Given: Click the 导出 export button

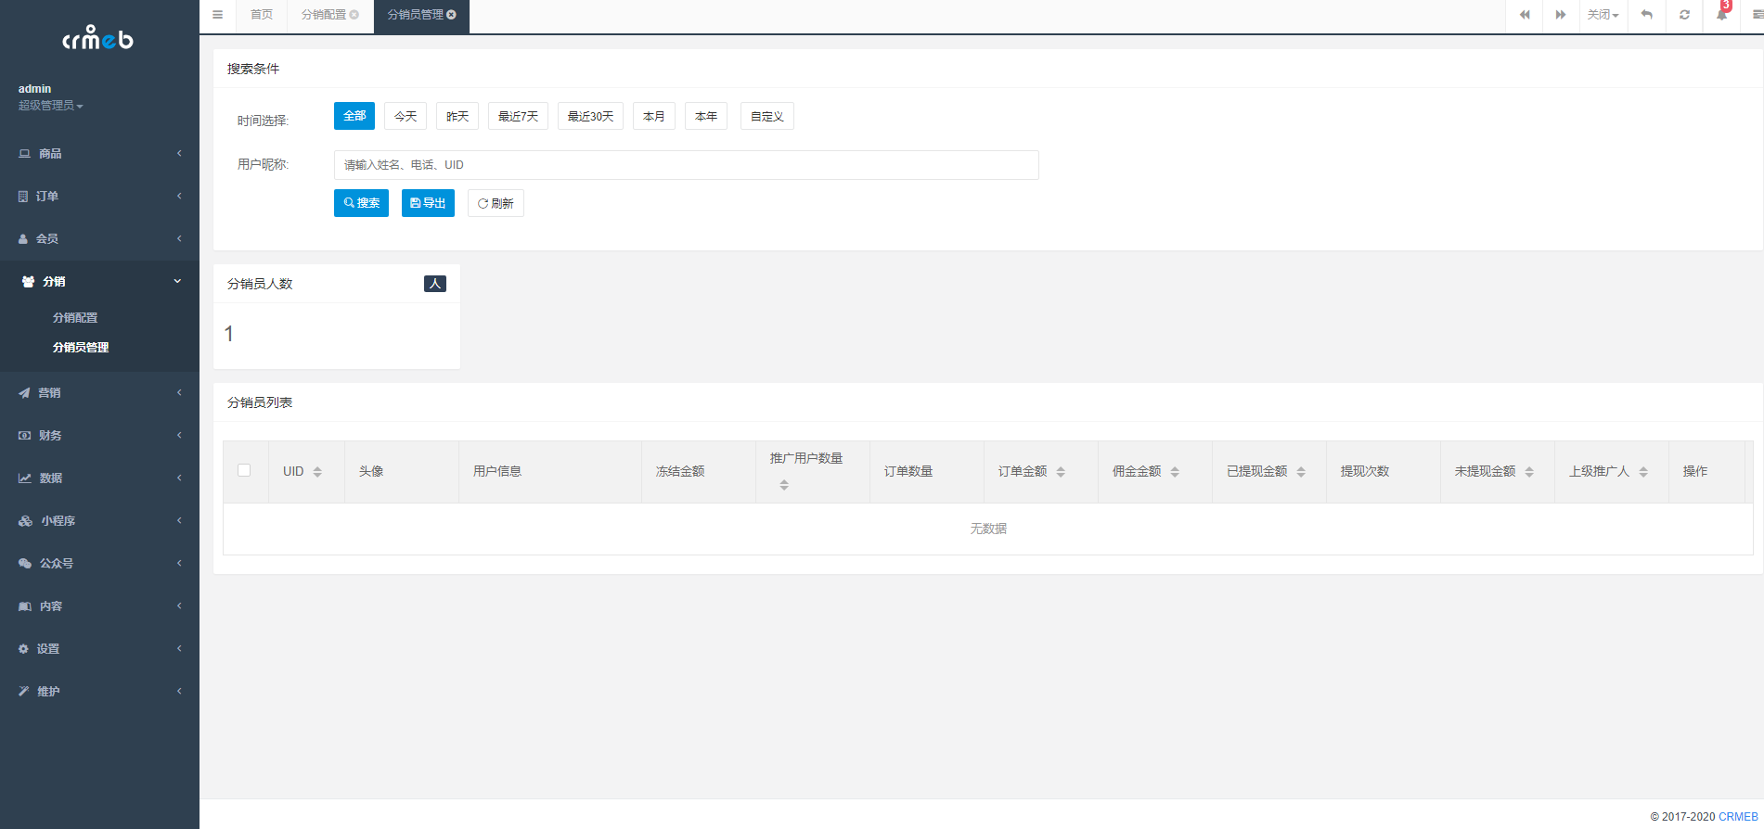Looking at the screenshot, I should point(428,203).
